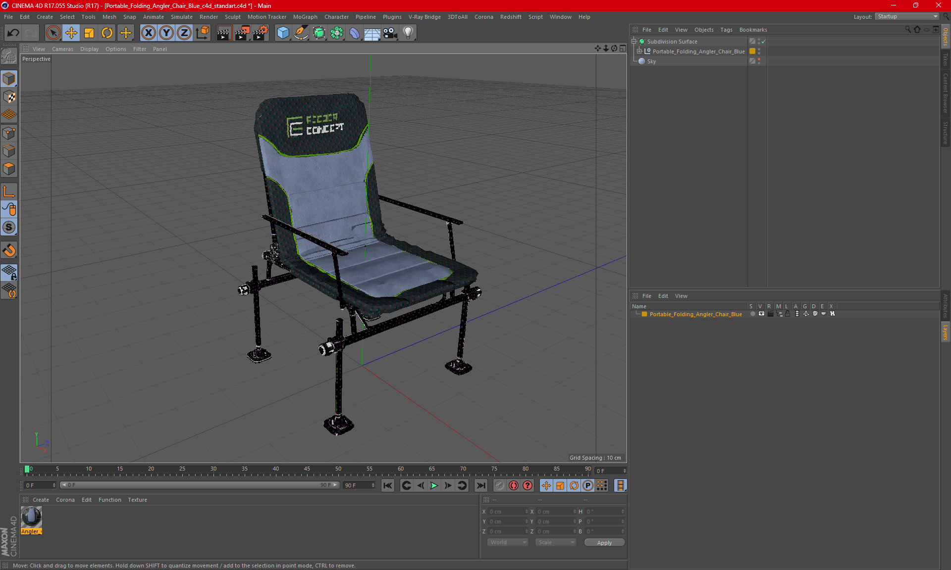951x570 pixels.
Task: Click the Corona tab in material editor
Action: click(x=64, y=499)
